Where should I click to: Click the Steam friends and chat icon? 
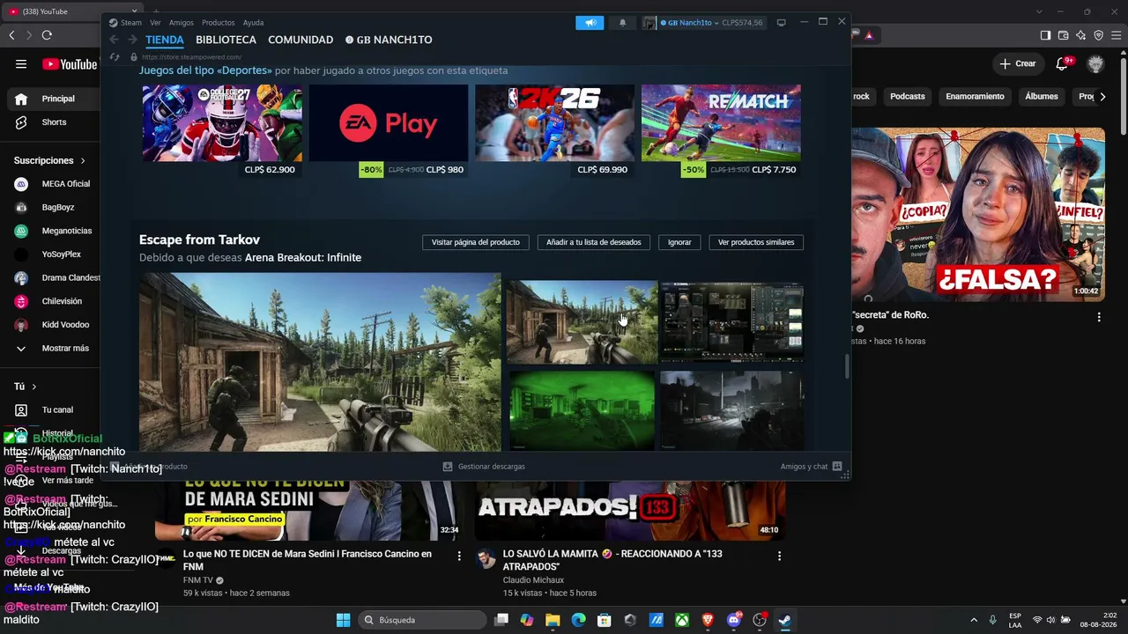tap(837, 467)
